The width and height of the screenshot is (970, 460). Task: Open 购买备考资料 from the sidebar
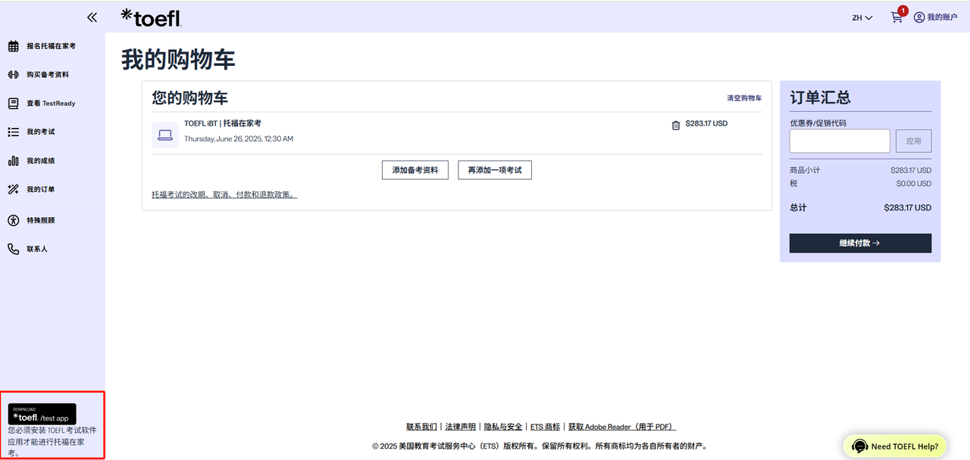coord(48,75)
